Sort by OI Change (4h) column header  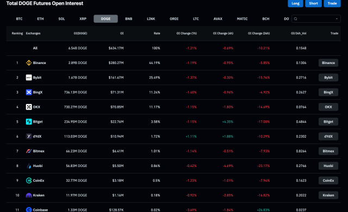tap(223, 34)
